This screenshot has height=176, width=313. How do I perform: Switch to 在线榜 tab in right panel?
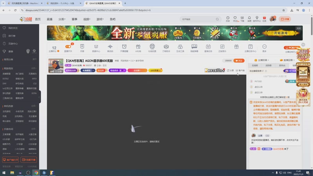(255, 65)
